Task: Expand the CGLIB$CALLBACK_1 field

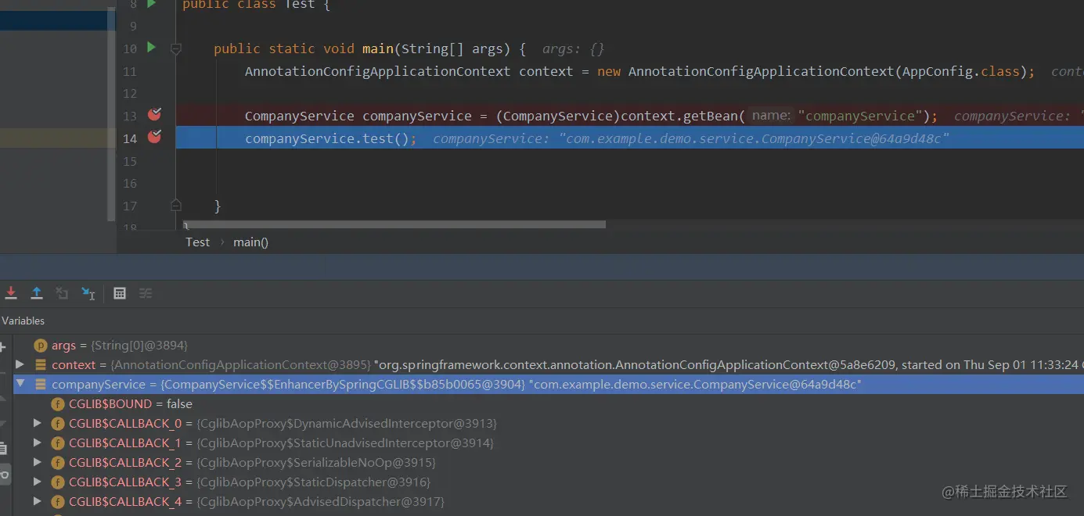Action: pos(38,443)
